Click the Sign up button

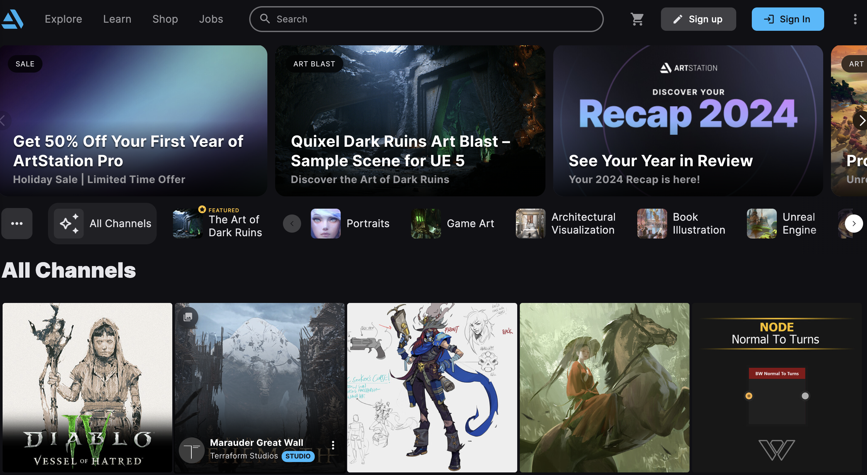(698, 19)
